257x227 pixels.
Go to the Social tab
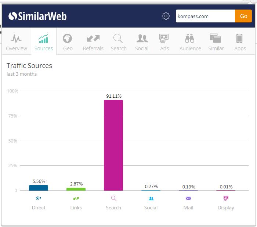(x=142, y=42)
